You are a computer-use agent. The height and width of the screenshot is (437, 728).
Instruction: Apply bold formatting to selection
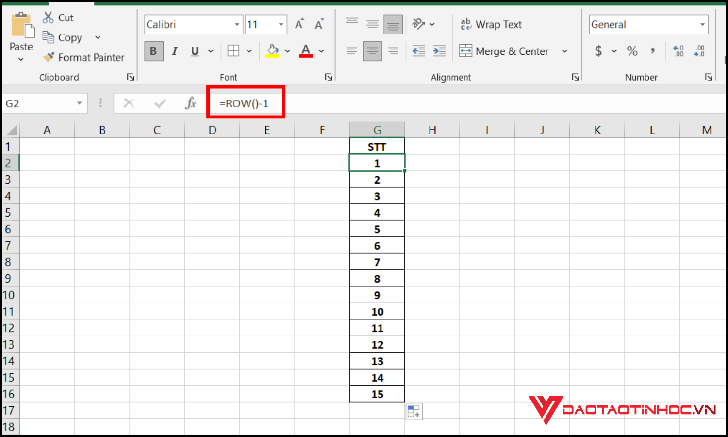[153, 51]
